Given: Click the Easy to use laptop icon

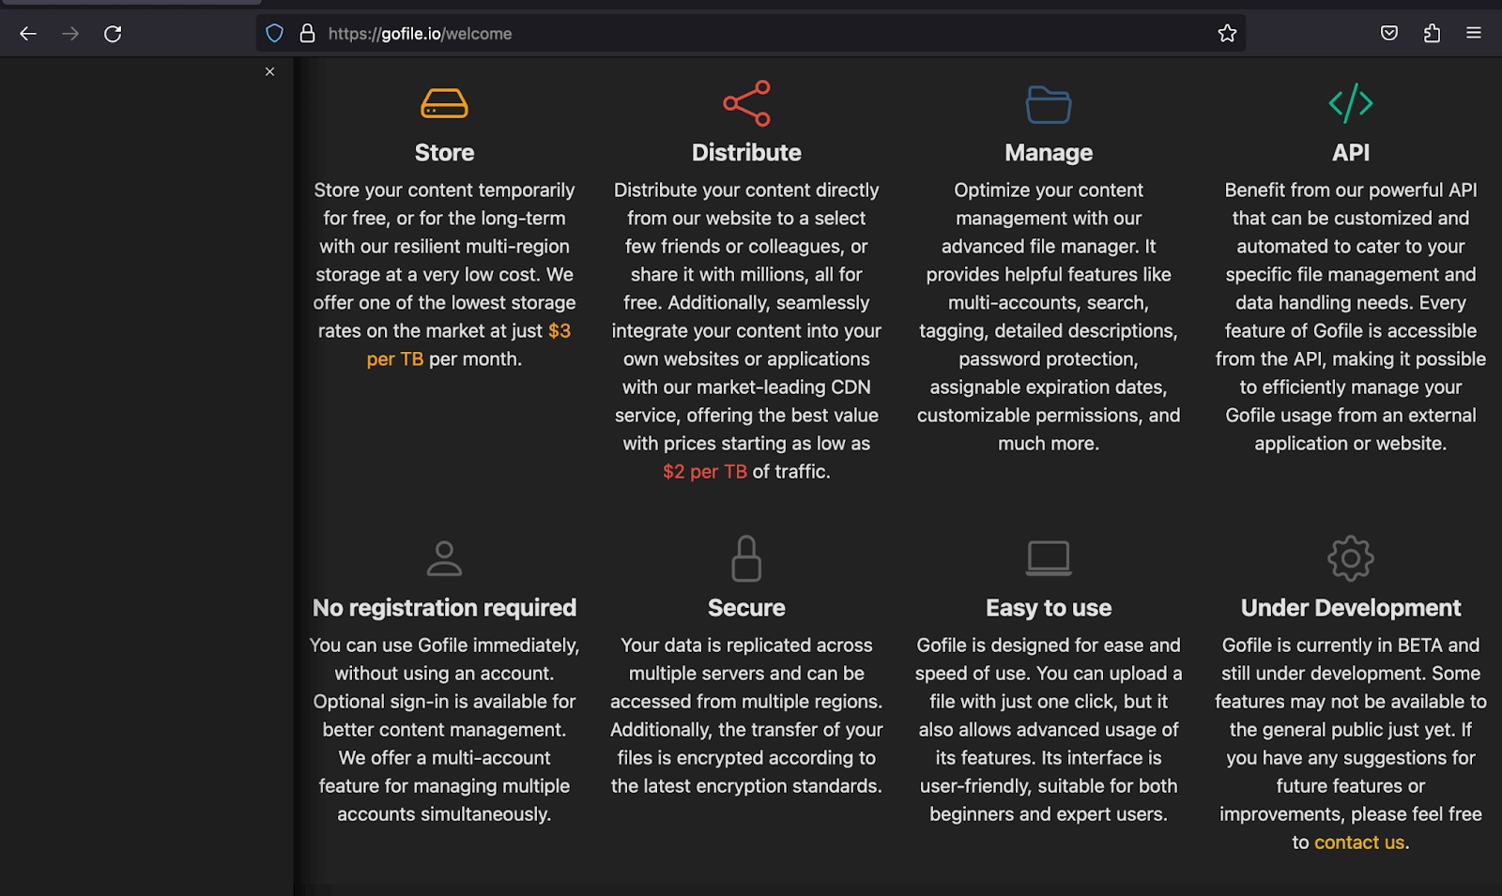Looking at the screenshot, I should pos(1049,558).
